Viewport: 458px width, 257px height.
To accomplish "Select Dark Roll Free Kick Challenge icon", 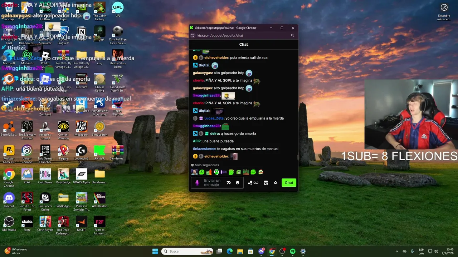I will (x=118, y=35).
